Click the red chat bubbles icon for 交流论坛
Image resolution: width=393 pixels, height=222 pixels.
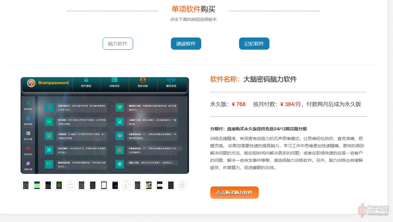[x=28, y=149]
